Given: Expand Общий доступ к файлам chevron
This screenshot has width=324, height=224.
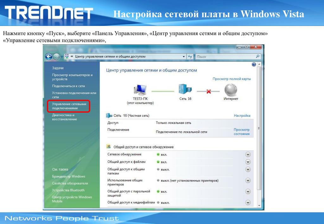Looking at the screenshot, I should coord(248,162).
